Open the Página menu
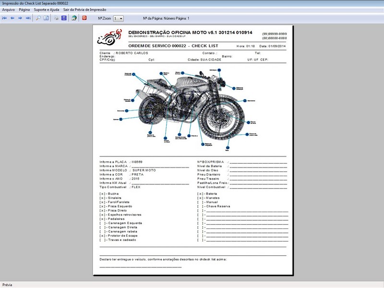 click(x=24, y=10)
